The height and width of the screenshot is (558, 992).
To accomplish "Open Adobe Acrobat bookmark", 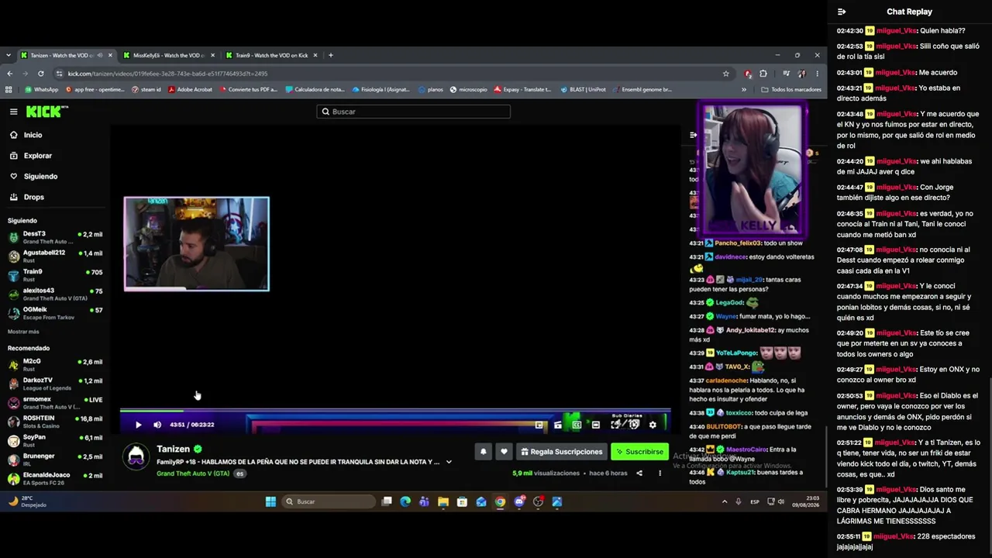I will coord(190,89).
